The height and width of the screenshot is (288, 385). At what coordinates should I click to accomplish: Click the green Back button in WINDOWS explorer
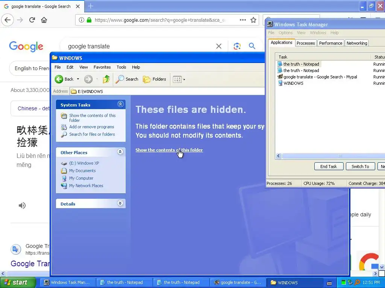(64, 79)
